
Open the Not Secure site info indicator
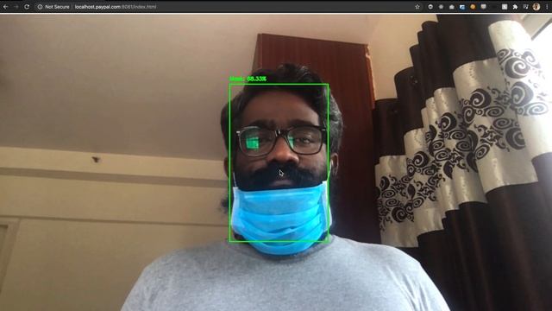pyautogui.click(x=53, y=7)
